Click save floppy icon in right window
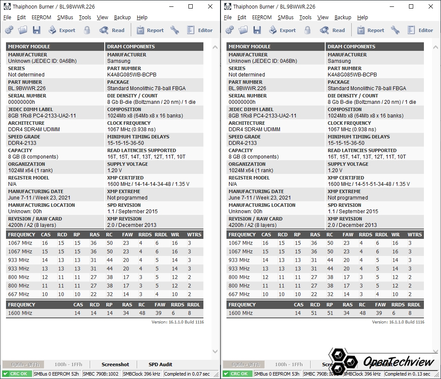 pos(257,30)
